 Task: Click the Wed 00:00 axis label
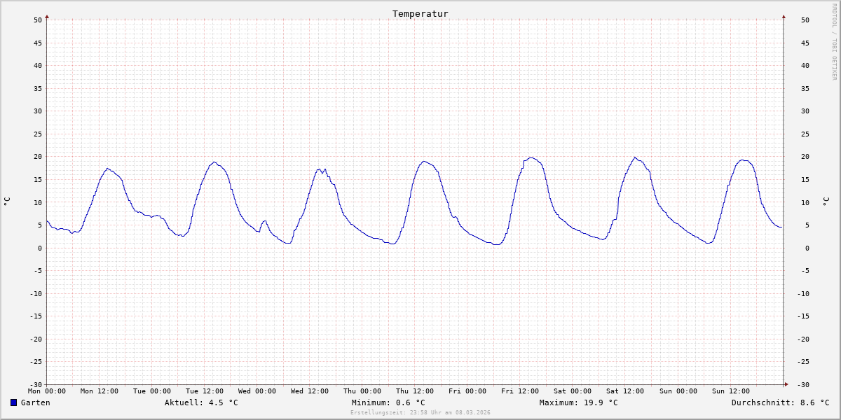pyautogui.click(x=257, y=391)
